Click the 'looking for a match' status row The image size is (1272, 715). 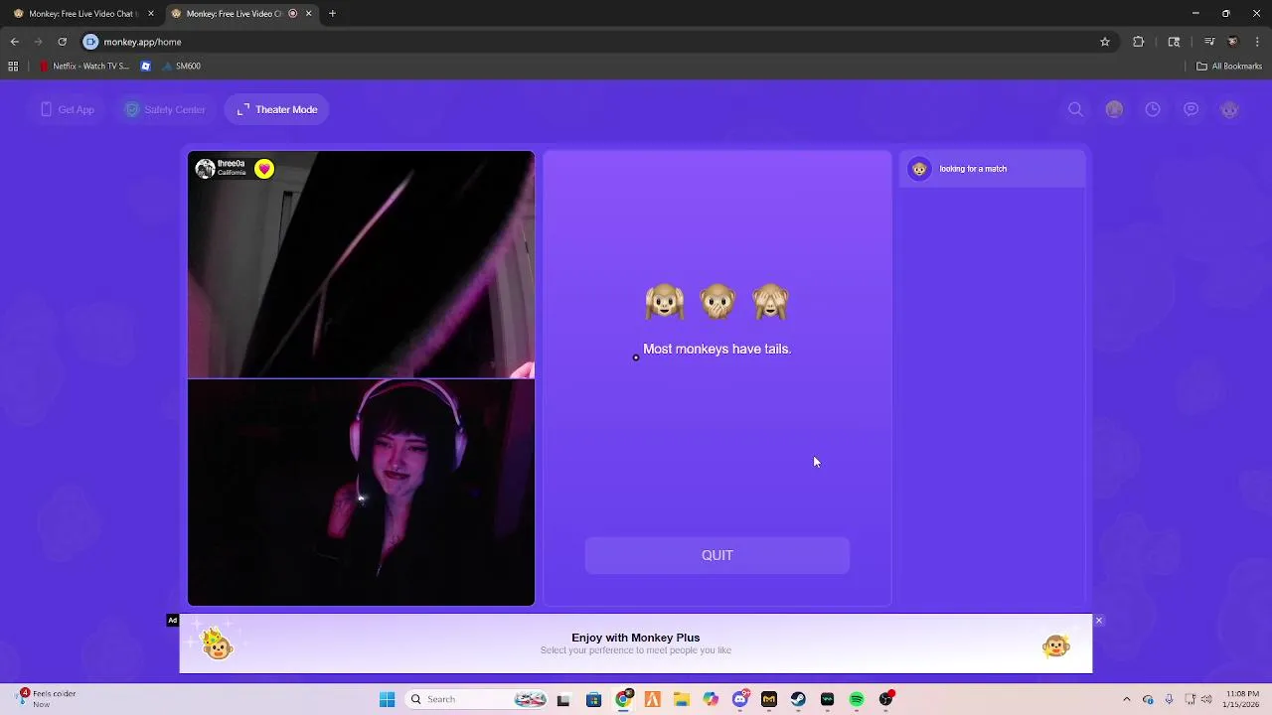click(x=992, y=169)
